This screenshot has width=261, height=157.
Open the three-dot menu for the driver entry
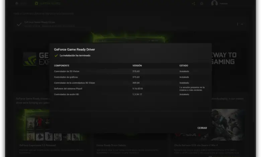click(x=237, y=24)
